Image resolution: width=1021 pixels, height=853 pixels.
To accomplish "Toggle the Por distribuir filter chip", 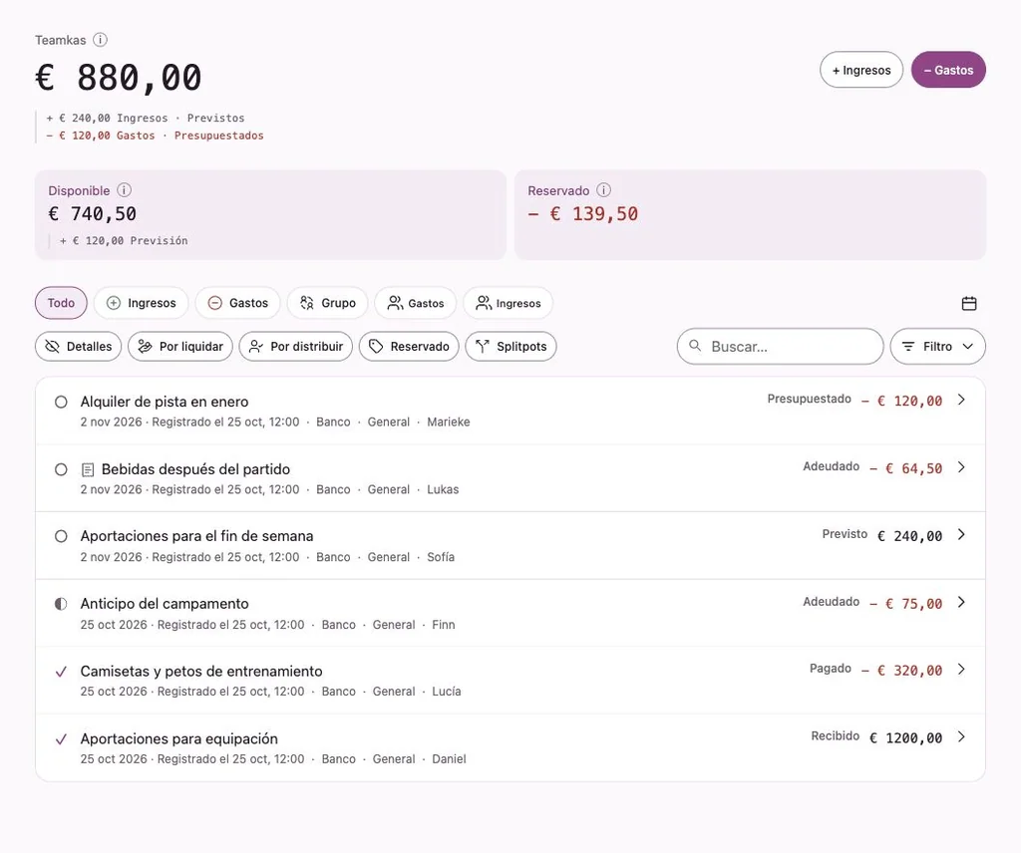I will coord(295,346).
